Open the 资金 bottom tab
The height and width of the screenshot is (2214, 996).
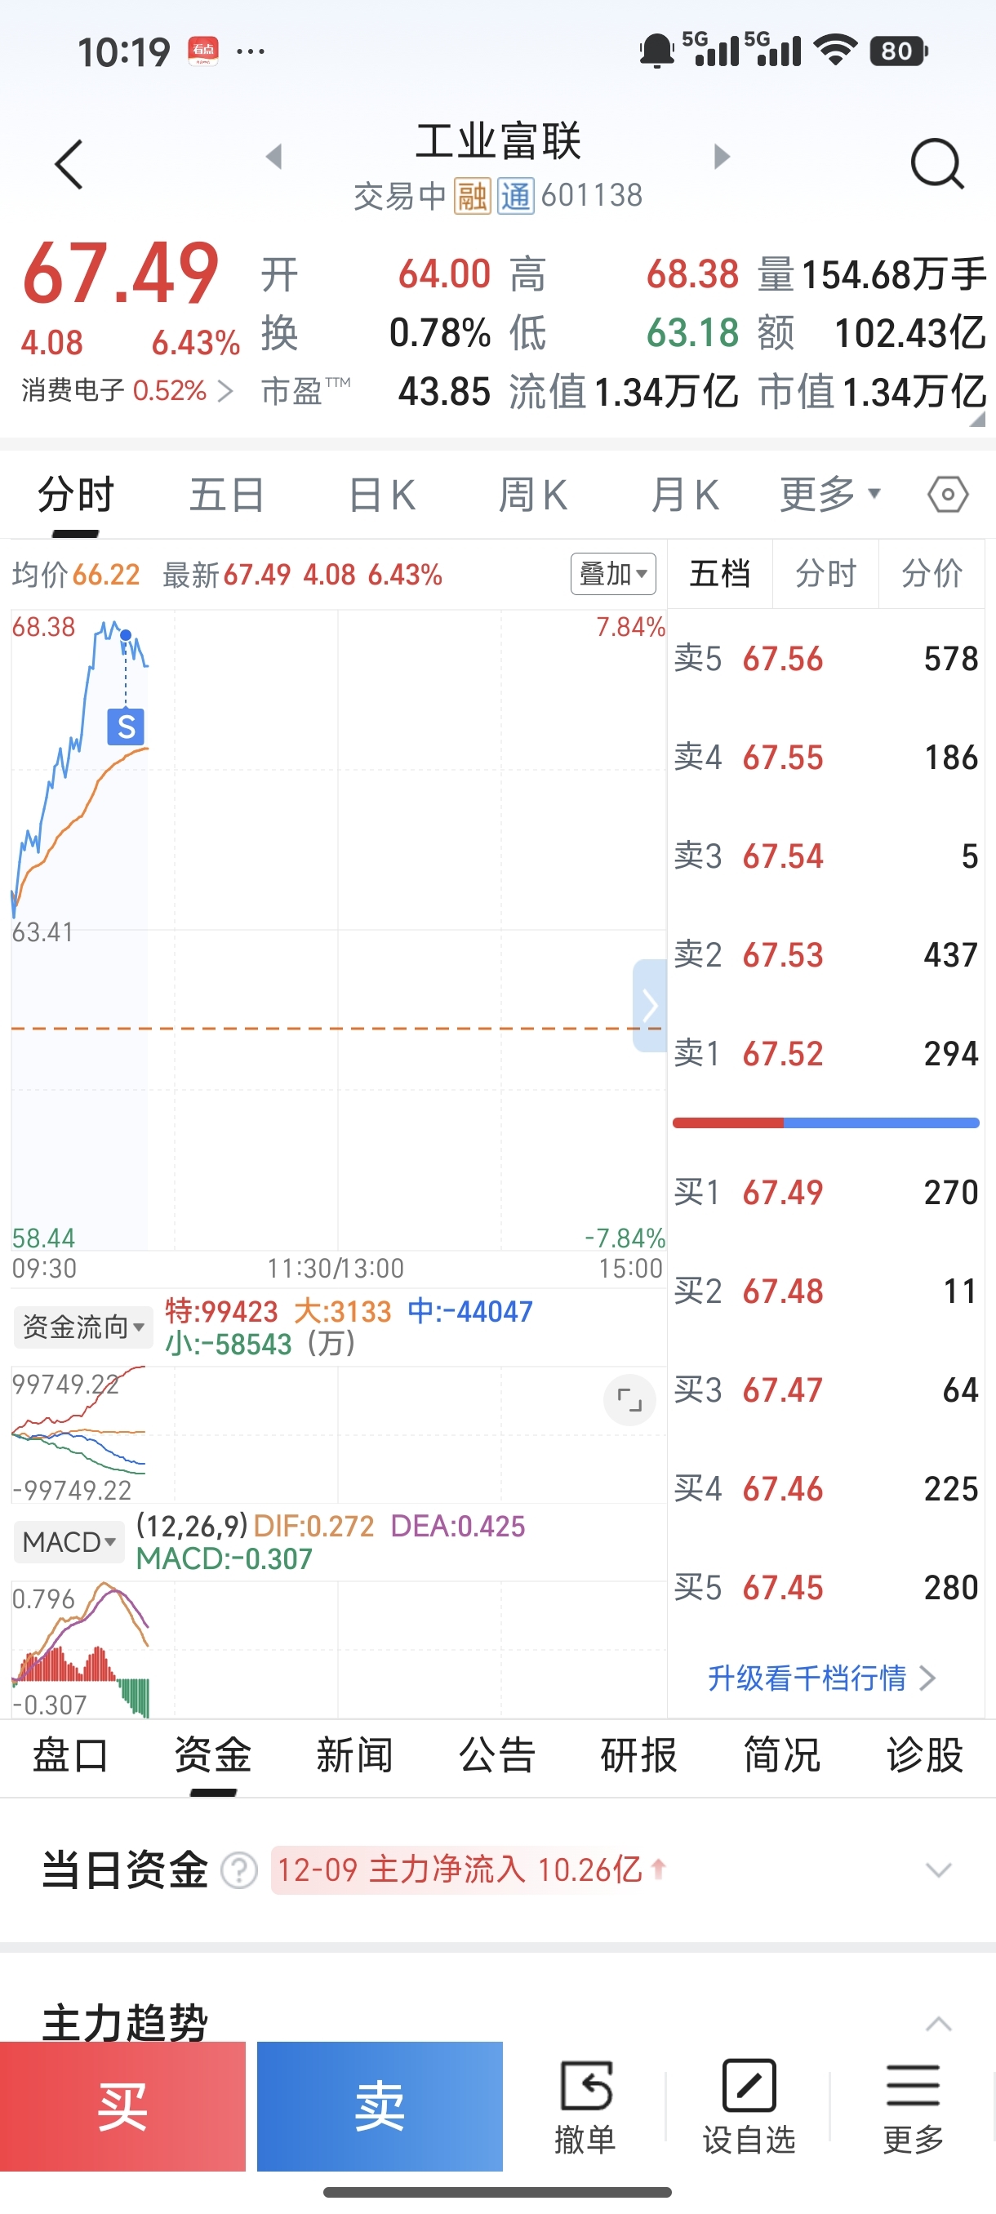(x=213, y=1755)
